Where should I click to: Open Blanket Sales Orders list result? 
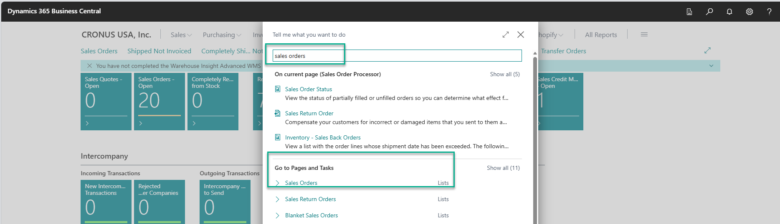tap(311, 215)
